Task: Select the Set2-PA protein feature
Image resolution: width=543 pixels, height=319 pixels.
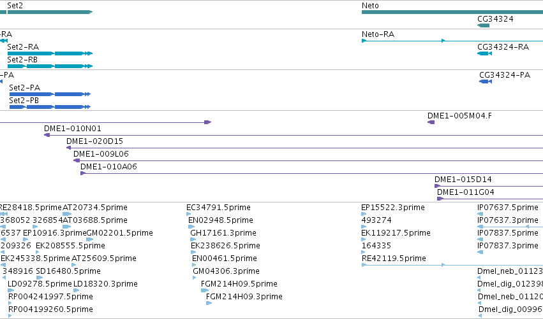Action: (x=50, y=94)
